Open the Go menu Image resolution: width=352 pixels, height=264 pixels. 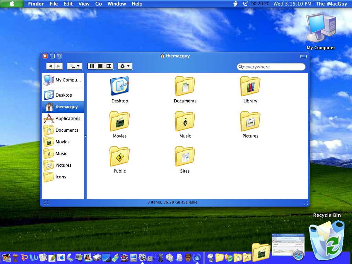(x=98, y=4)
